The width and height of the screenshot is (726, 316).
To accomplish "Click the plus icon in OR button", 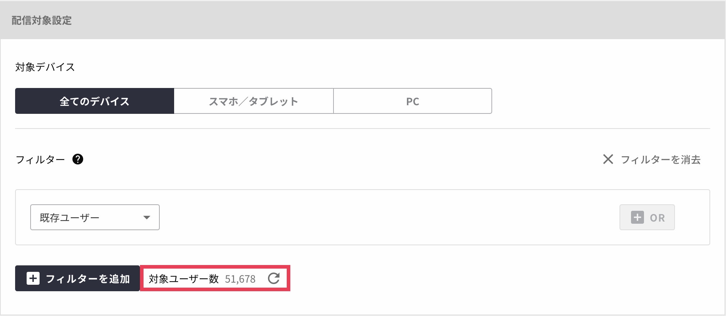I will (637, 217).
